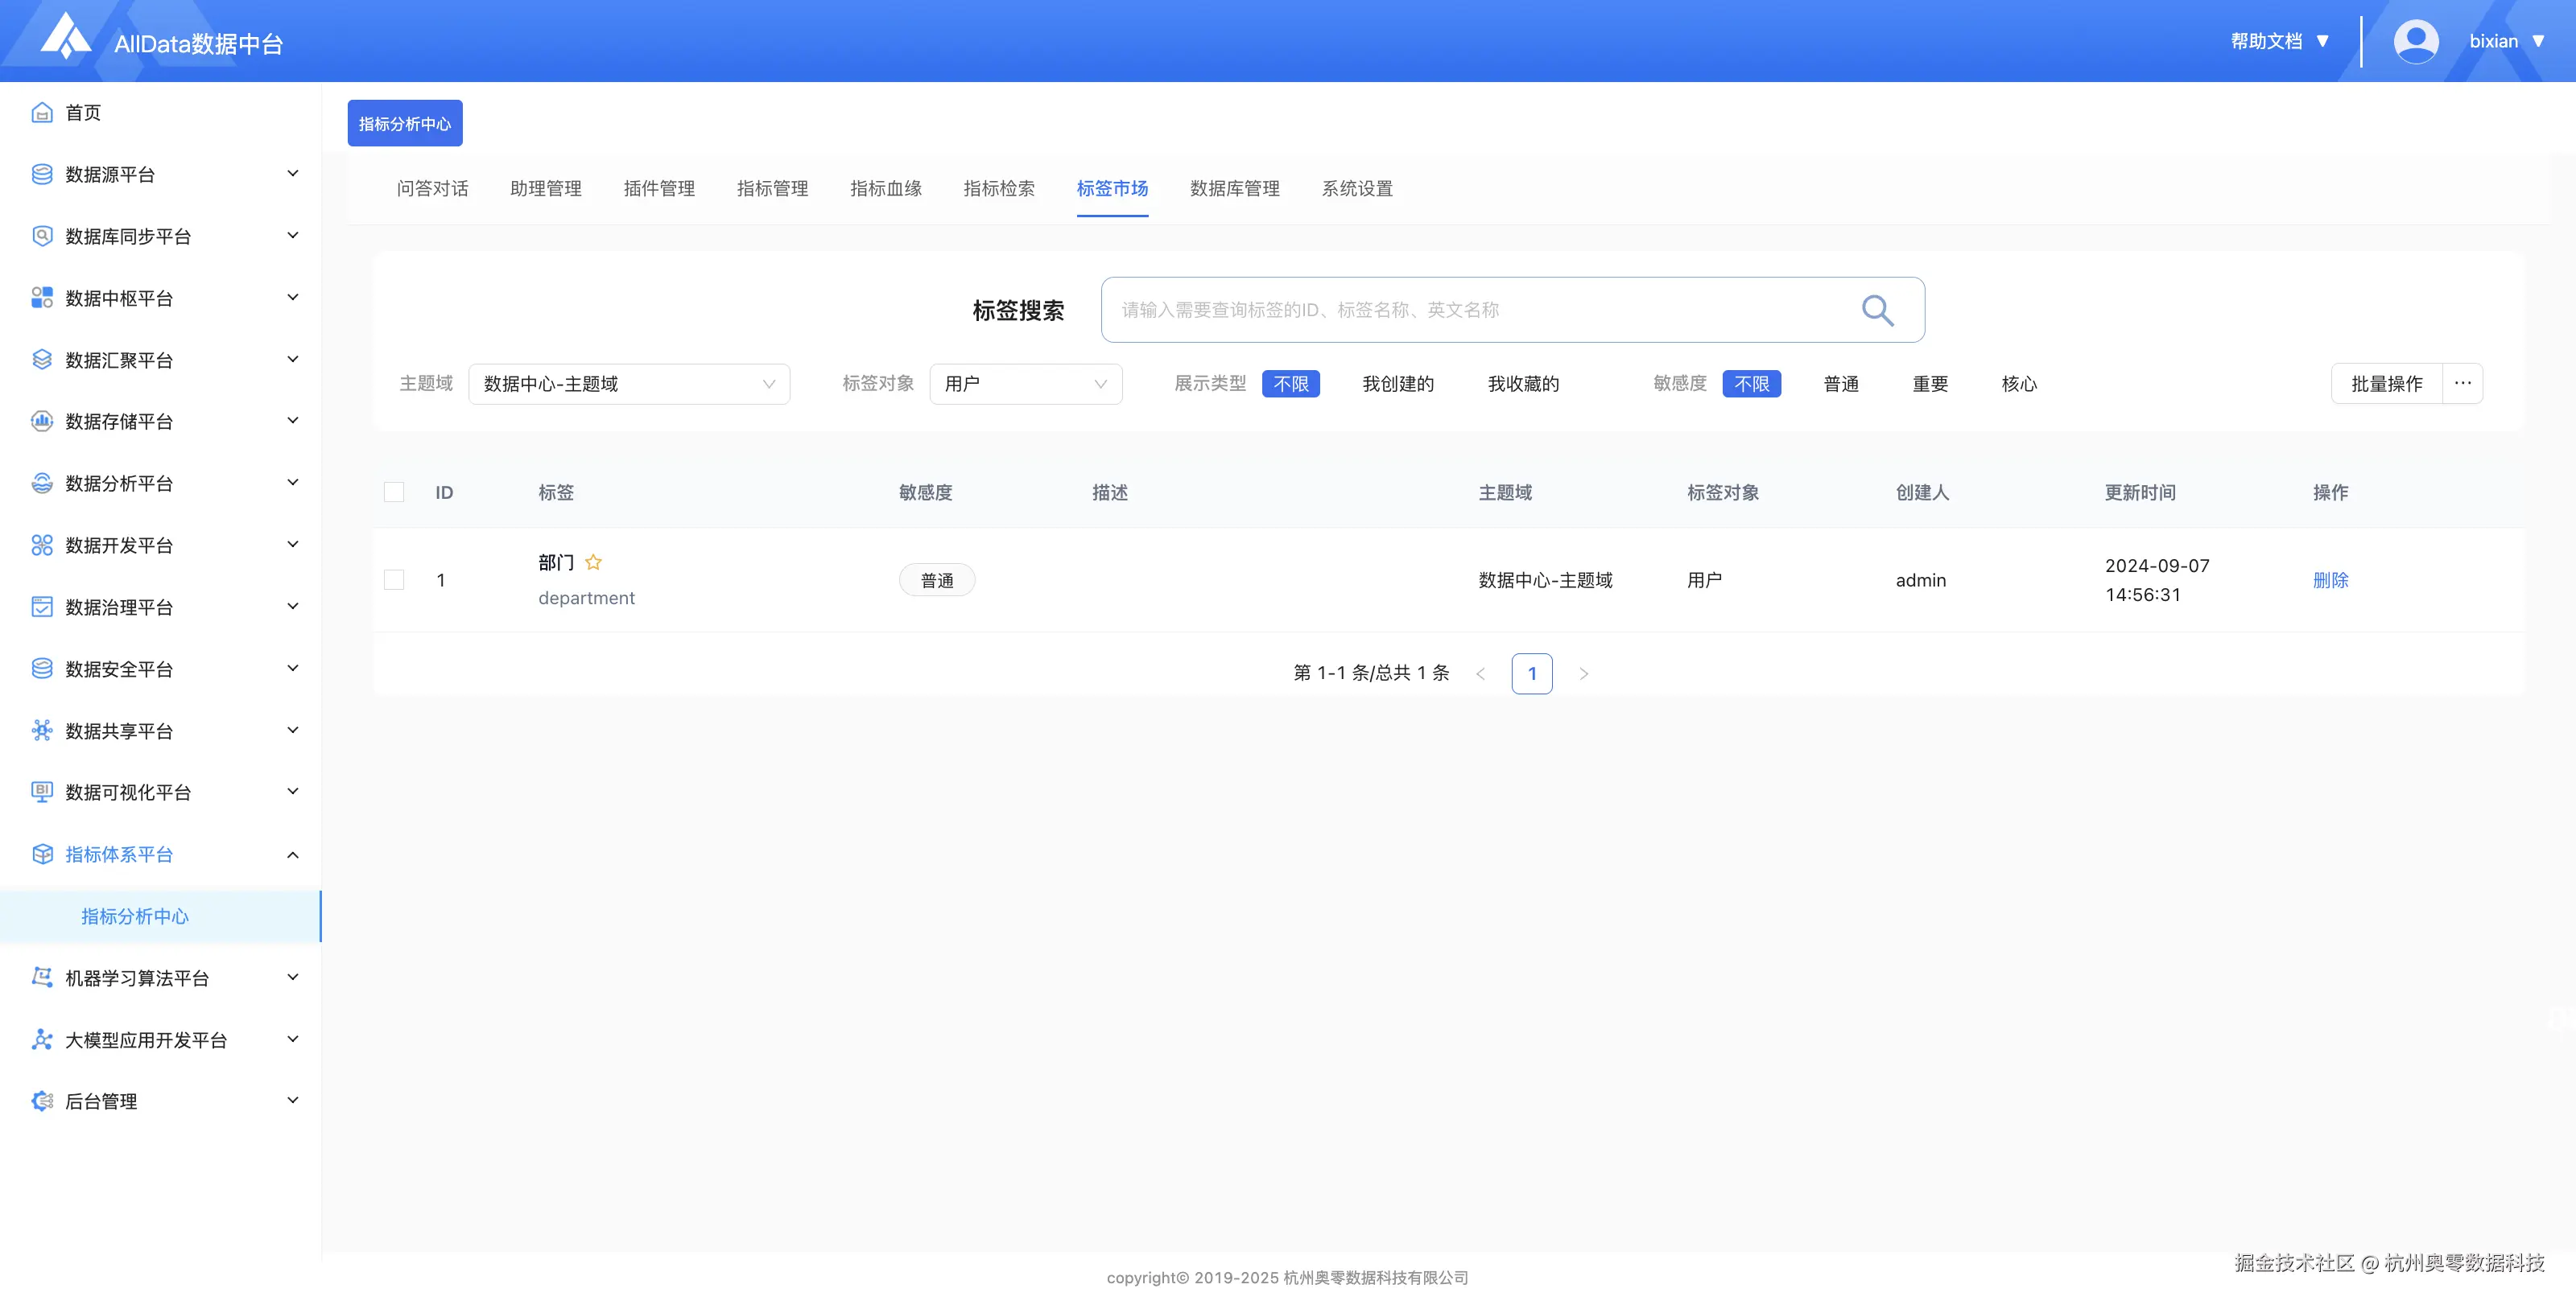The height and width of the screenshot is (1305, 2576).
Task: Click the star icon next to 部门
Action: [593, 562]
